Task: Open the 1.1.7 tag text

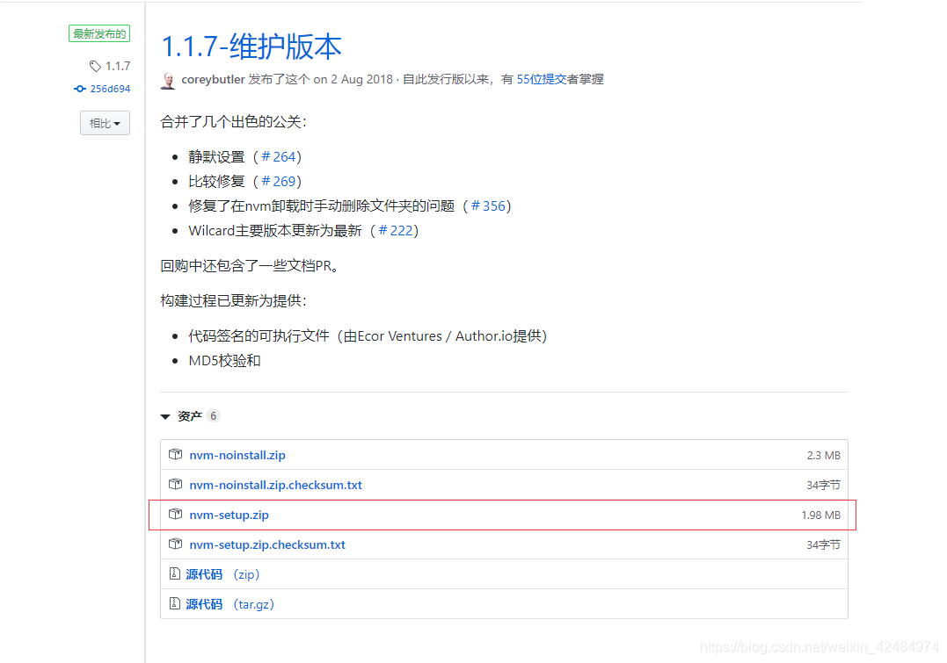Action: pos(118,66)
